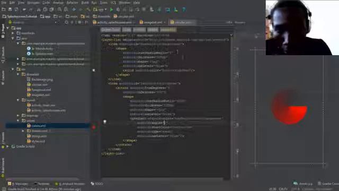Open the Gradle Console
The image size is (339, 191).
pos(328,184)
